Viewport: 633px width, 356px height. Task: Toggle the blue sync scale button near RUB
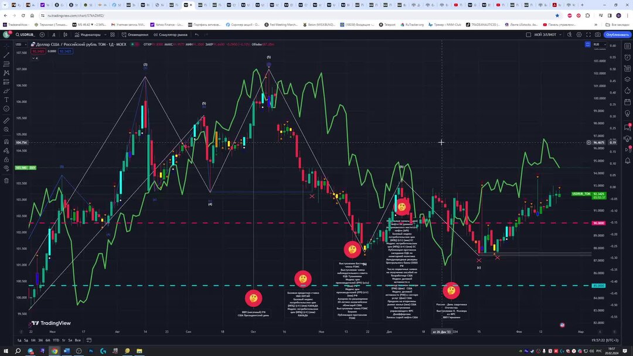[x=588, y=44]
